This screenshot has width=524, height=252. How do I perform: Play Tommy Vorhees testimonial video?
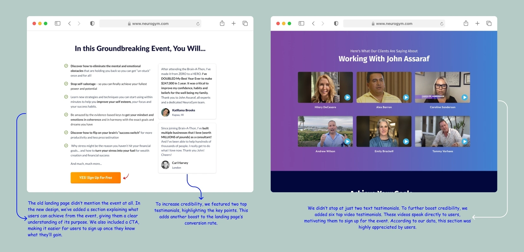(465, 141)
